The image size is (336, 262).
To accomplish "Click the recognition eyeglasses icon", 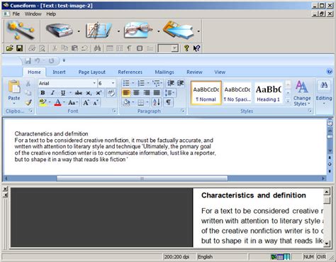I will [x=139, y=31].
